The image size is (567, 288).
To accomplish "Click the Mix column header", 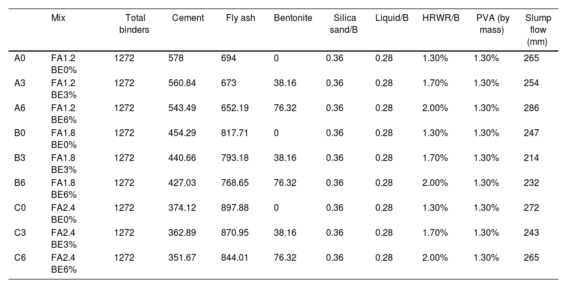I will [x=58, y=18].
